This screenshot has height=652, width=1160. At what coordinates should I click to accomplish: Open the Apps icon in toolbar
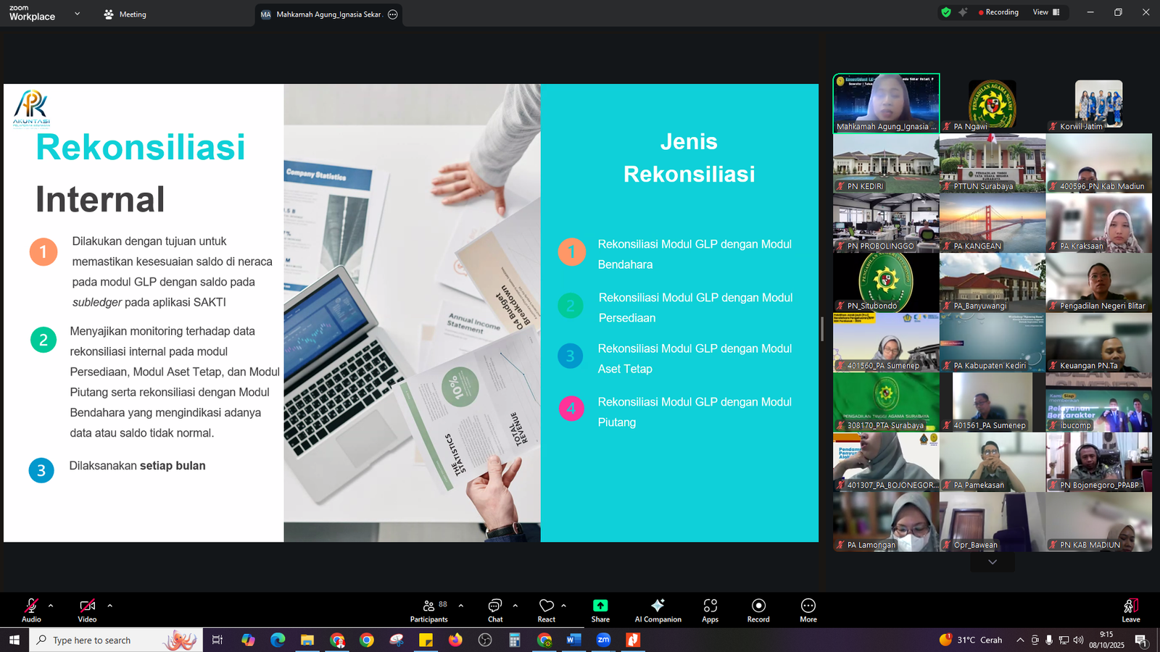tap(710, 606)
